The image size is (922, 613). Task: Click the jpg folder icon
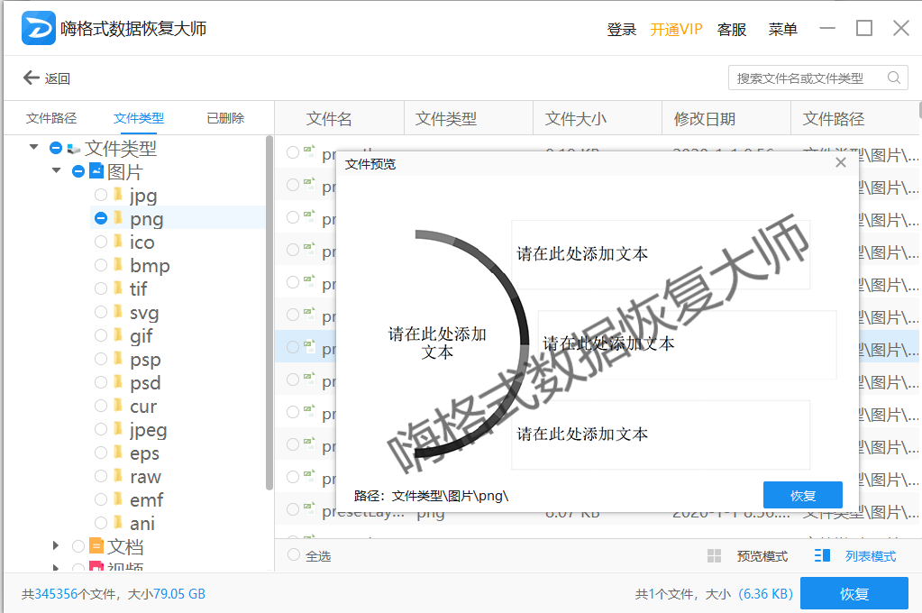point(118,194)
